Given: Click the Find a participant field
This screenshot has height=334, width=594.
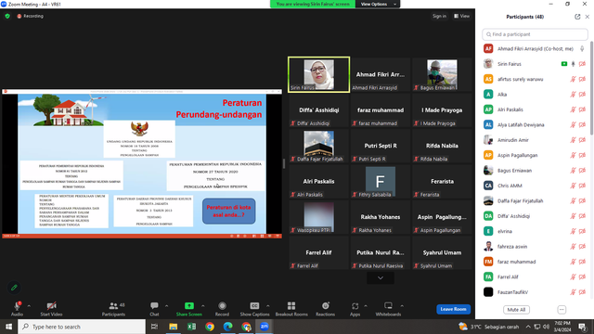Looking at the screenshot, I should pos(535,34).
